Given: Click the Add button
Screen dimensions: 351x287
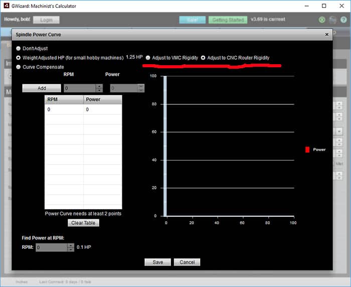Looking at the screenshot, I should (x=42, y=88).
